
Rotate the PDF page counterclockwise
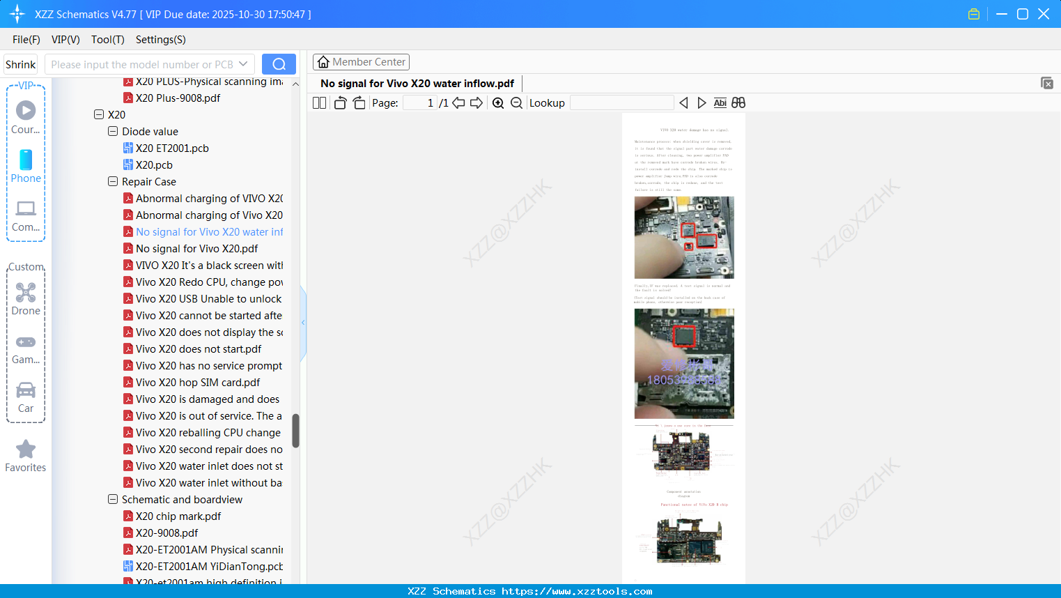coord(340,102)
